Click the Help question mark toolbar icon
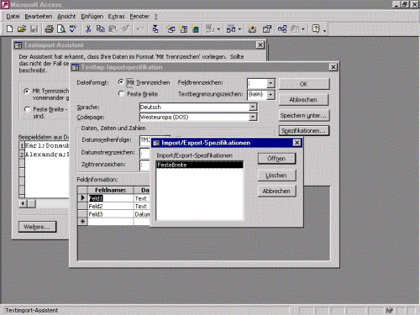Image resolution: width=420 pixels, height=315 pixels. pyautogui.click(x=316, y=29)
